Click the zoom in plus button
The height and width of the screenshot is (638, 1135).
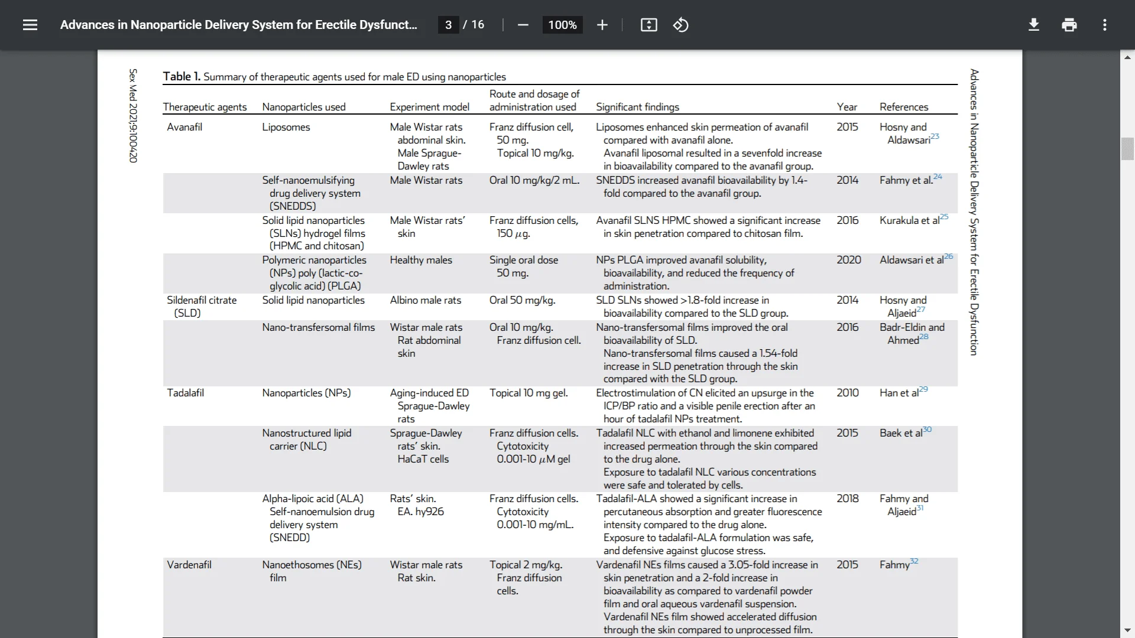[602, 25]
